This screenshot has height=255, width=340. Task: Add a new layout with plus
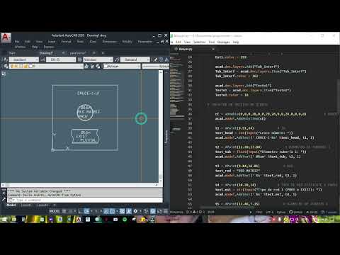pyautogui.click(x=55, y=205)
